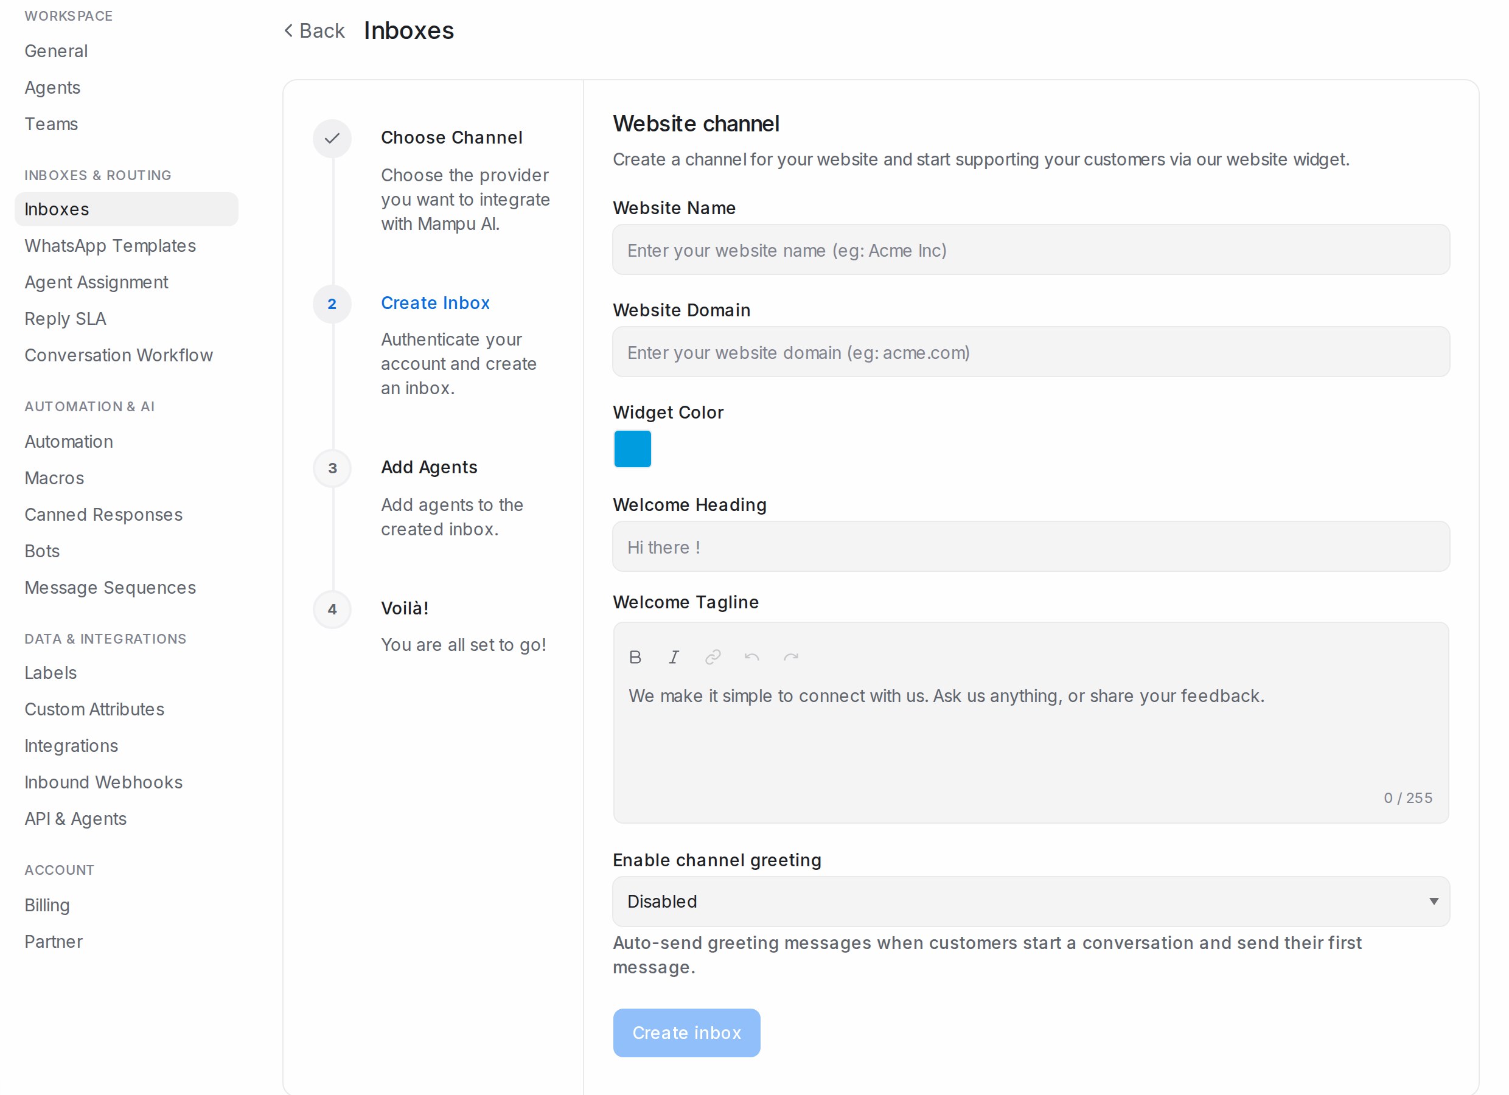Open WhatsApp Templates
Image resolution: width=1509 pixels, height=1095 pixels.
[x=110, y=246]
